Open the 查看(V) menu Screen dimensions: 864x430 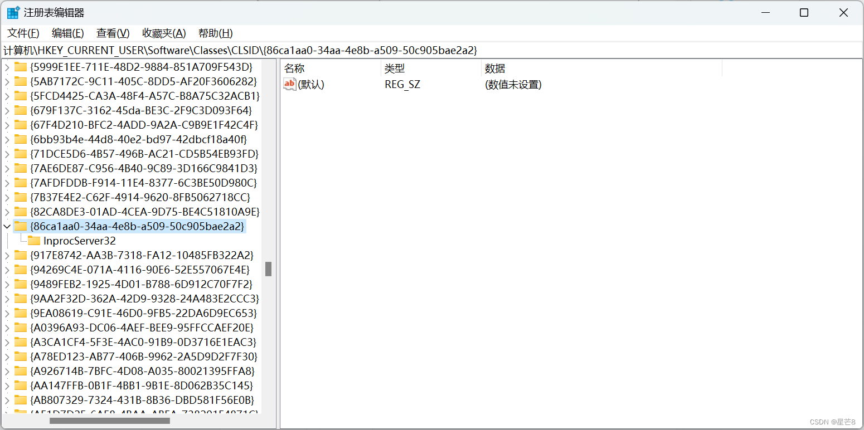click(112, 33)
